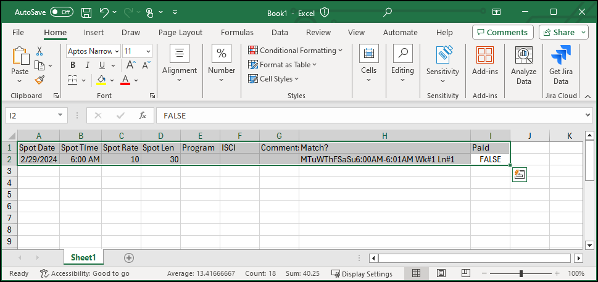This screenshot has width=598, height=282.
Task: Open the File menu
Action: (x=18, y=32)
